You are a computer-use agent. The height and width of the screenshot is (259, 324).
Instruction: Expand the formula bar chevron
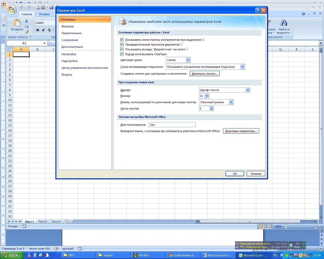(321, 43)
